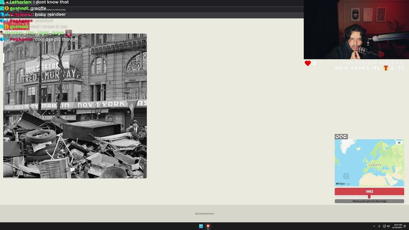
Task: Click the North Atlantic Ocean label on the map
Action: 346,176
